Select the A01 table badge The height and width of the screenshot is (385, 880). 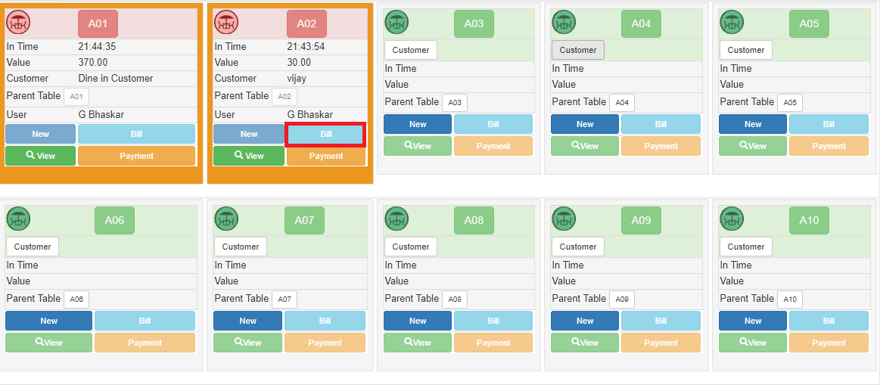tap(98, 23)
